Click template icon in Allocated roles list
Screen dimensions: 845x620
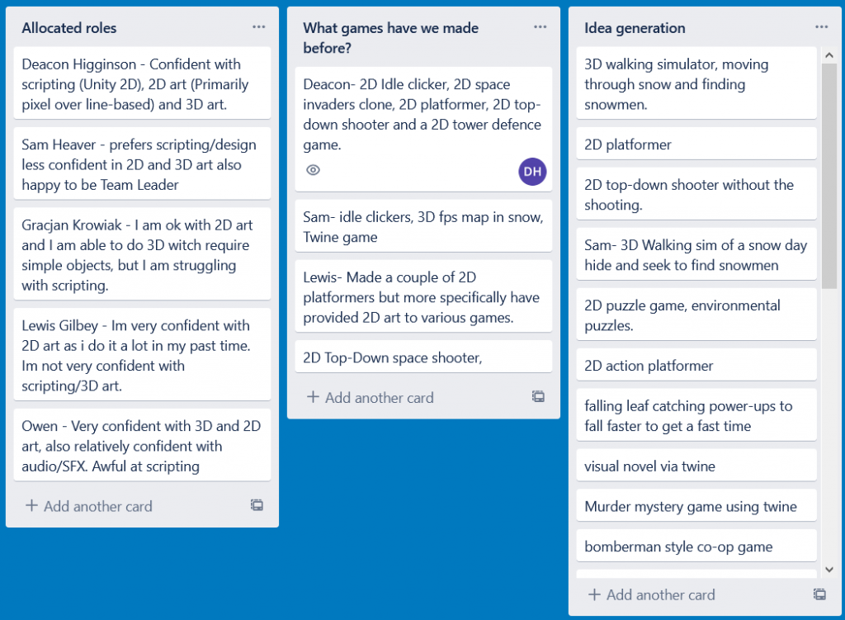coord(257,505)
